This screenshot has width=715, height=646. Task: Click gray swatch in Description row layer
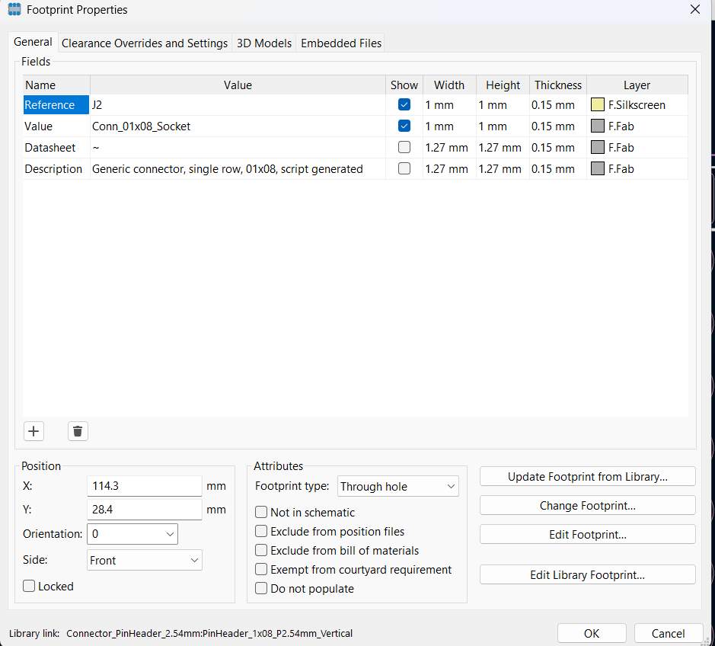[597, 168]
